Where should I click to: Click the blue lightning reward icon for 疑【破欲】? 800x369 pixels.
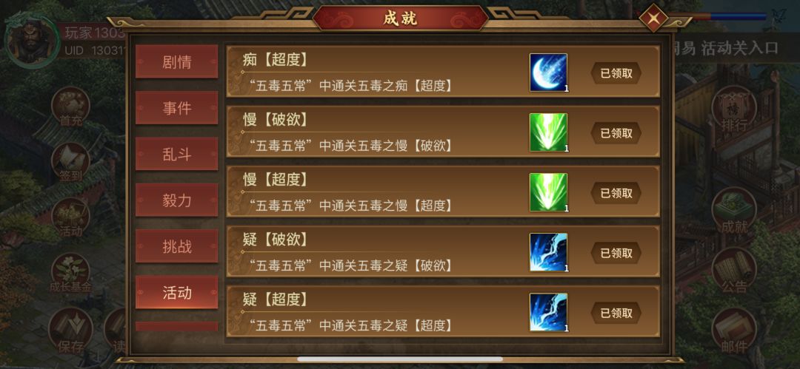548,252
